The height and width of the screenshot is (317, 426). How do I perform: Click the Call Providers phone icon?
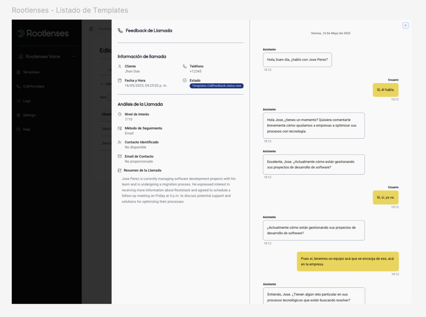(x=18, y=87)
